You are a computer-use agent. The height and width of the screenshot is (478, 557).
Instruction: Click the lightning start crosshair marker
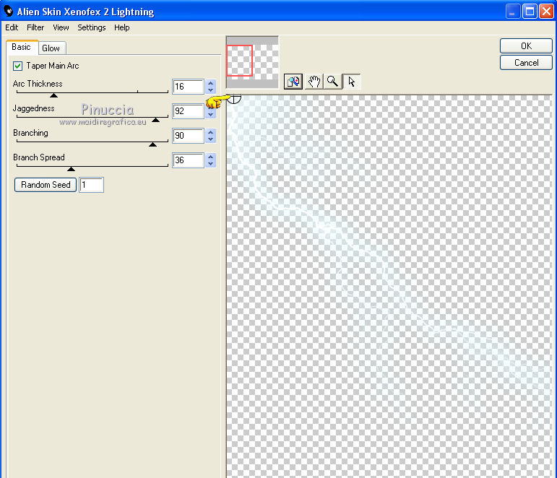(234, 98)
